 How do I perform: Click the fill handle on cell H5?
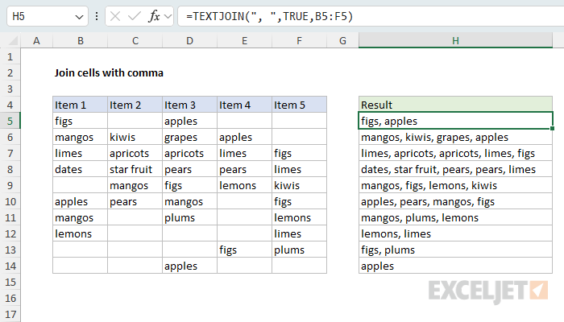coord(552,128)
